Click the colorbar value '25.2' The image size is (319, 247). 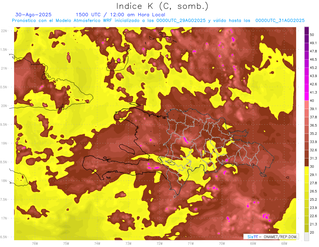click(x=313, y=200)
